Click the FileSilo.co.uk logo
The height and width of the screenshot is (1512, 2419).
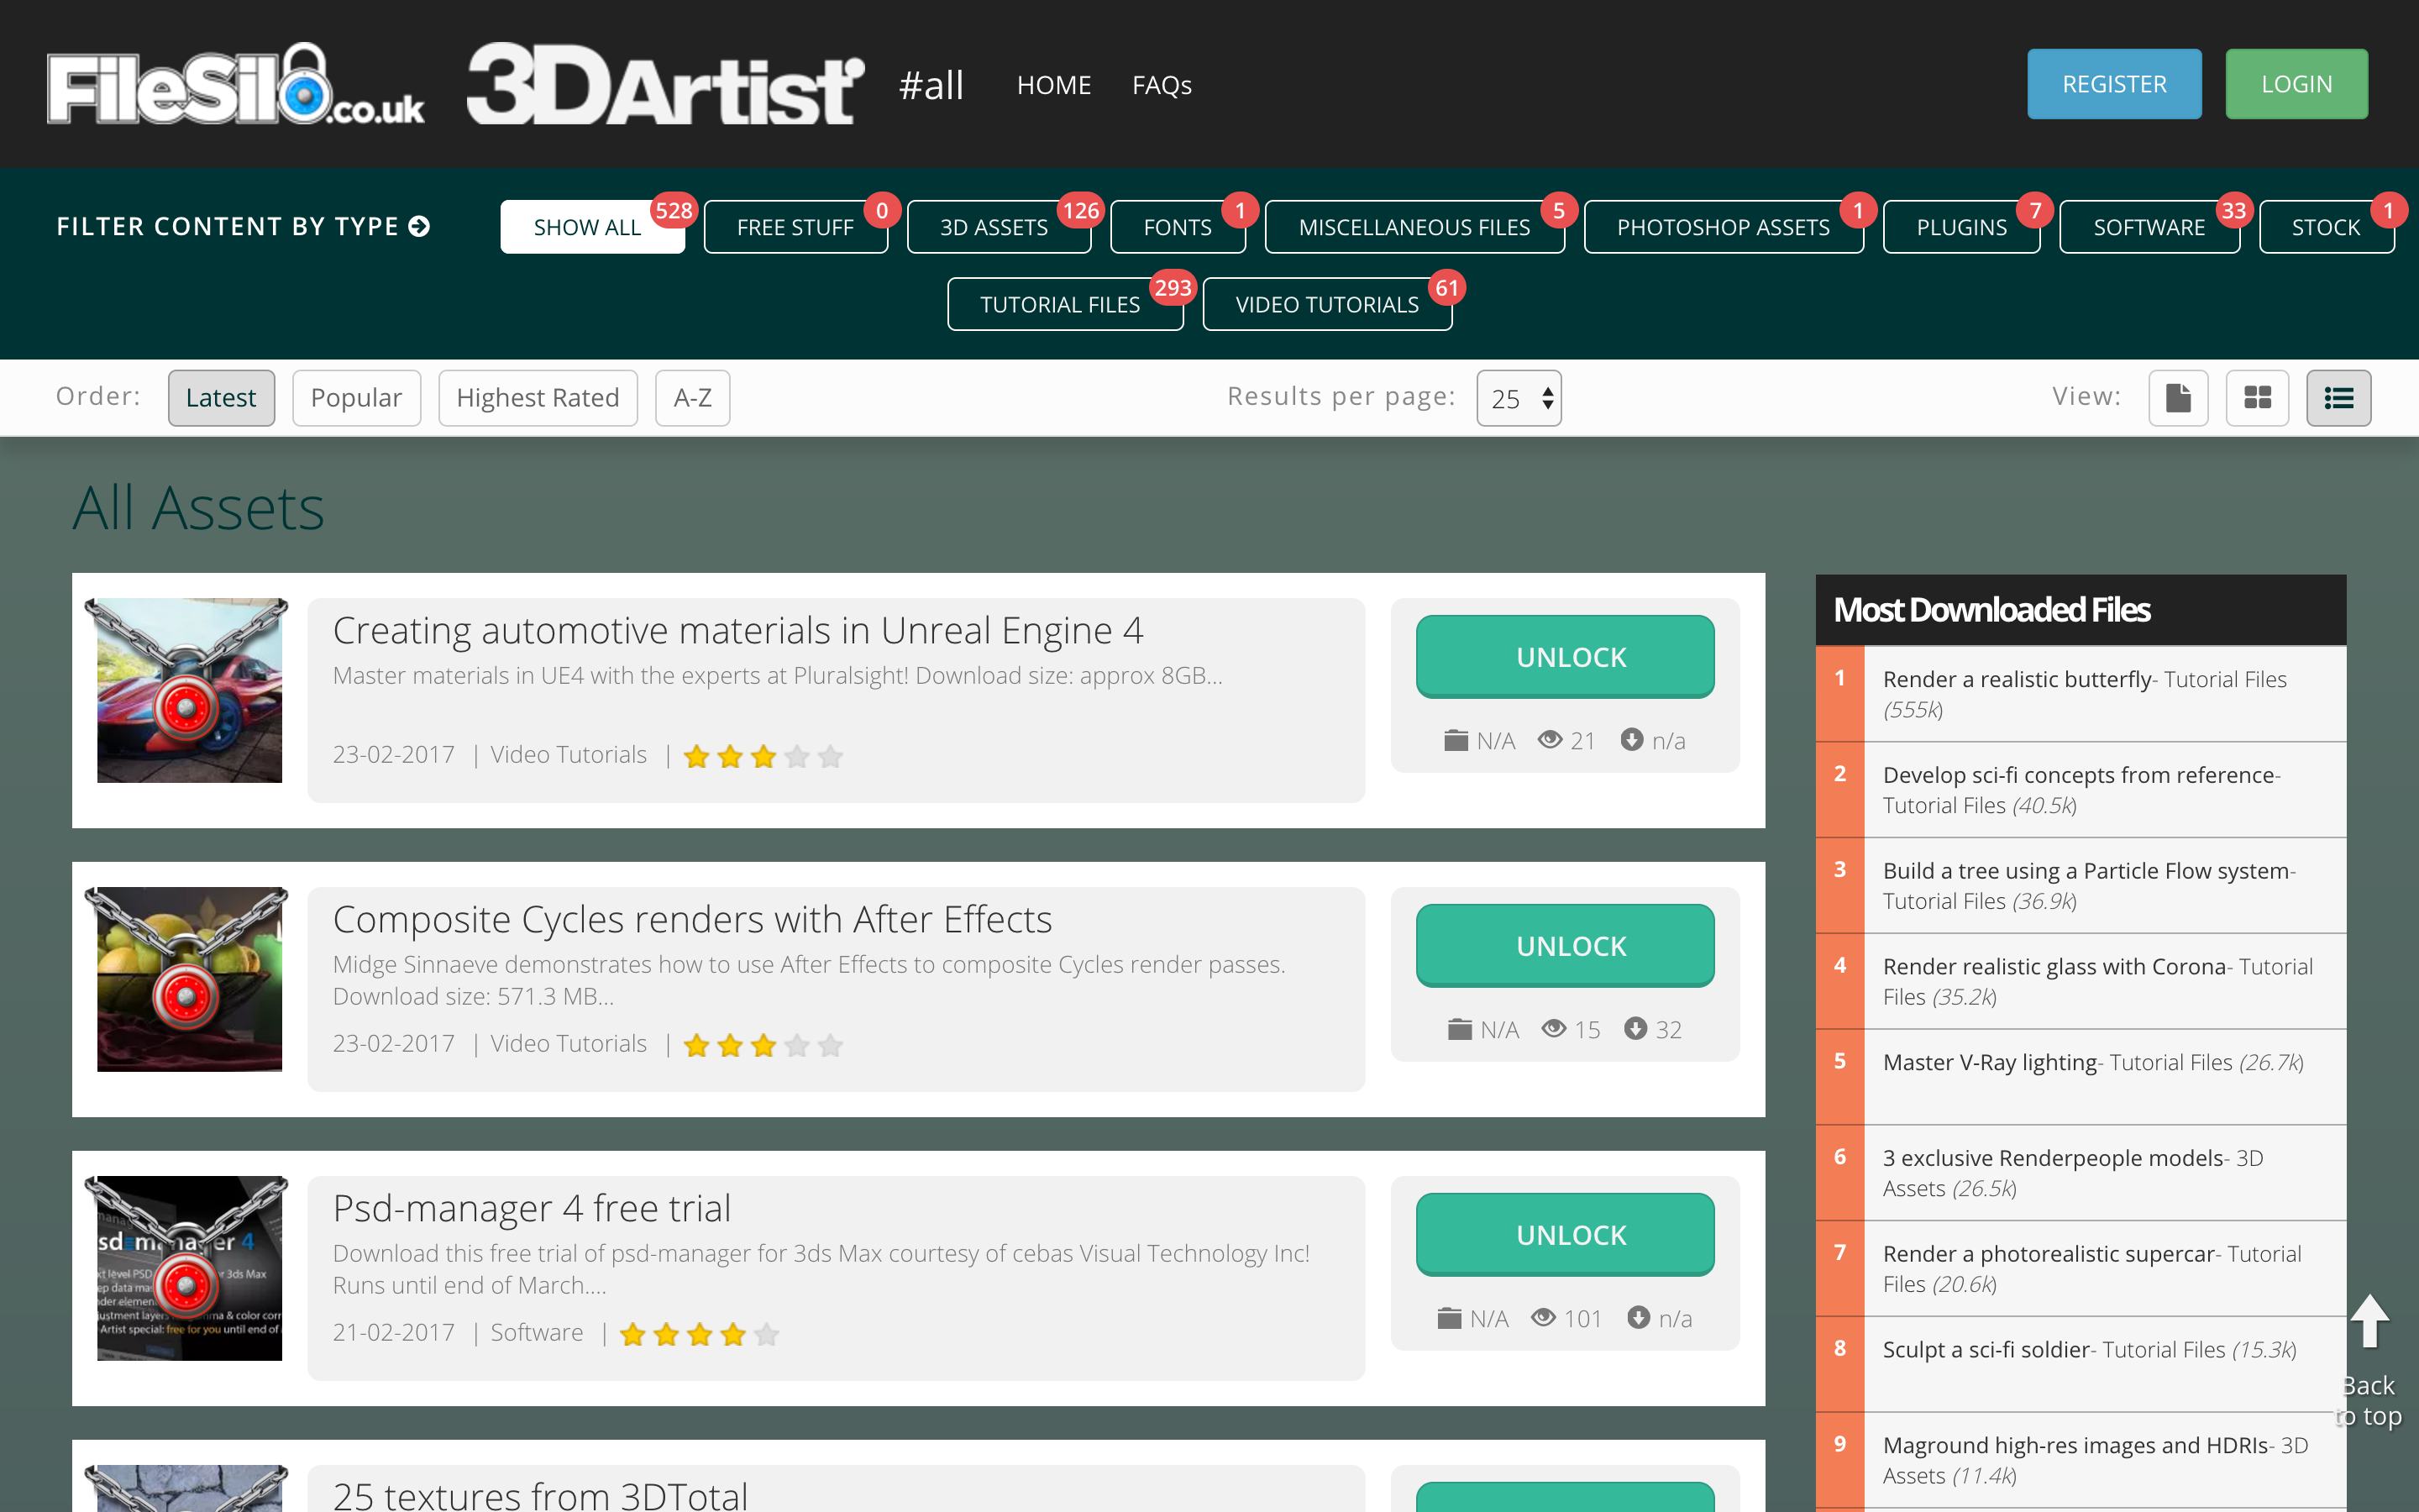click(x=236, y=85)
